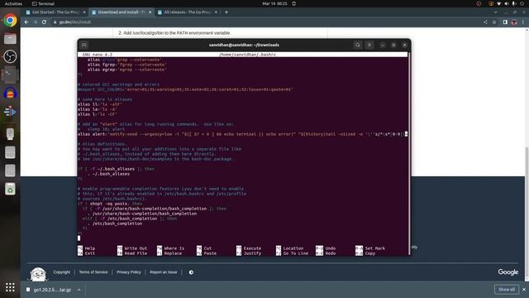Open a new tab in the terminal window
This screenshot has width=529, height=298.
(84, 45)
